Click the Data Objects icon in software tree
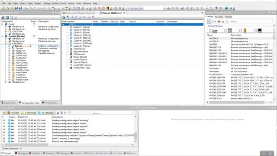 (x=71, y=49)
